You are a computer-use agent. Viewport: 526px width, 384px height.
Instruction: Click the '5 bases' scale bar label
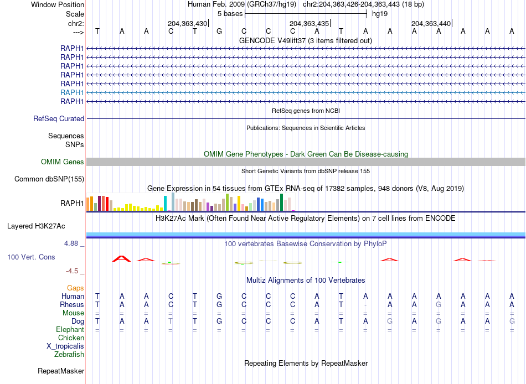tap(230, 14)
